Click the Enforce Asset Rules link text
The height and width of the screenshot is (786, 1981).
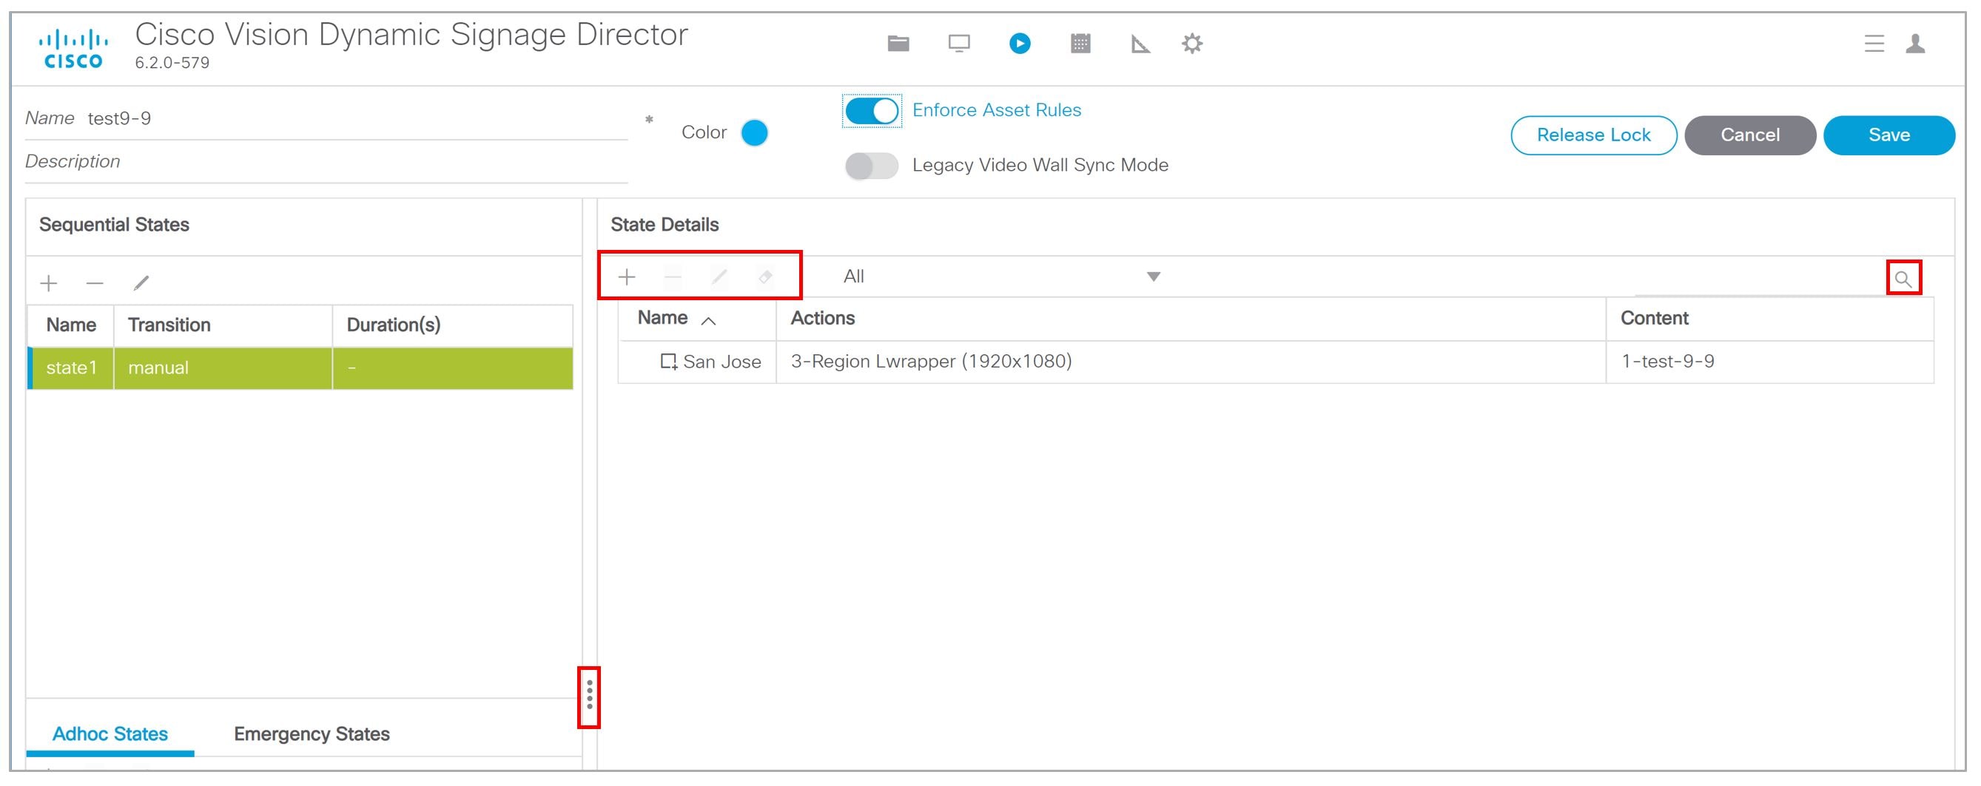tap(996, 110)
